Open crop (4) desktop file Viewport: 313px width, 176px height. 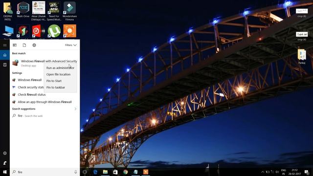(302, 36)
